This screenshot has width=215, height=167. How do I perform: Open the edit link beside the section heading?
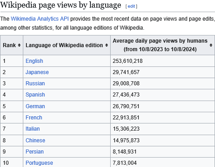tap(131, 6)
